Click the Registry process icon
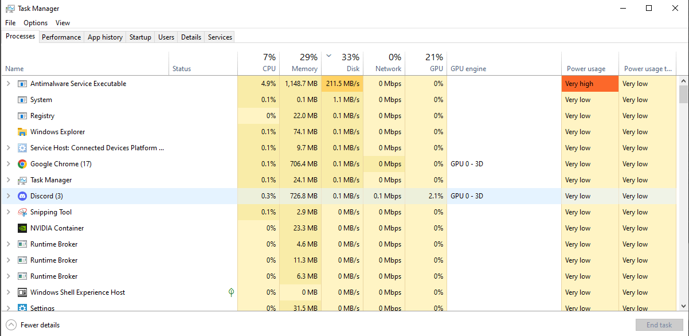Screen dimensions: 689x336 (x=22, y=115)
